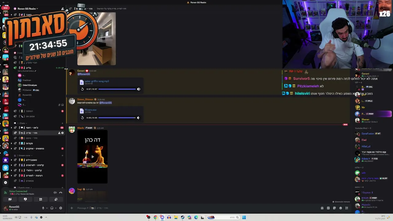Open the soundboard in voice panel
Screen dimensions: 393x221
coord(56,199)
